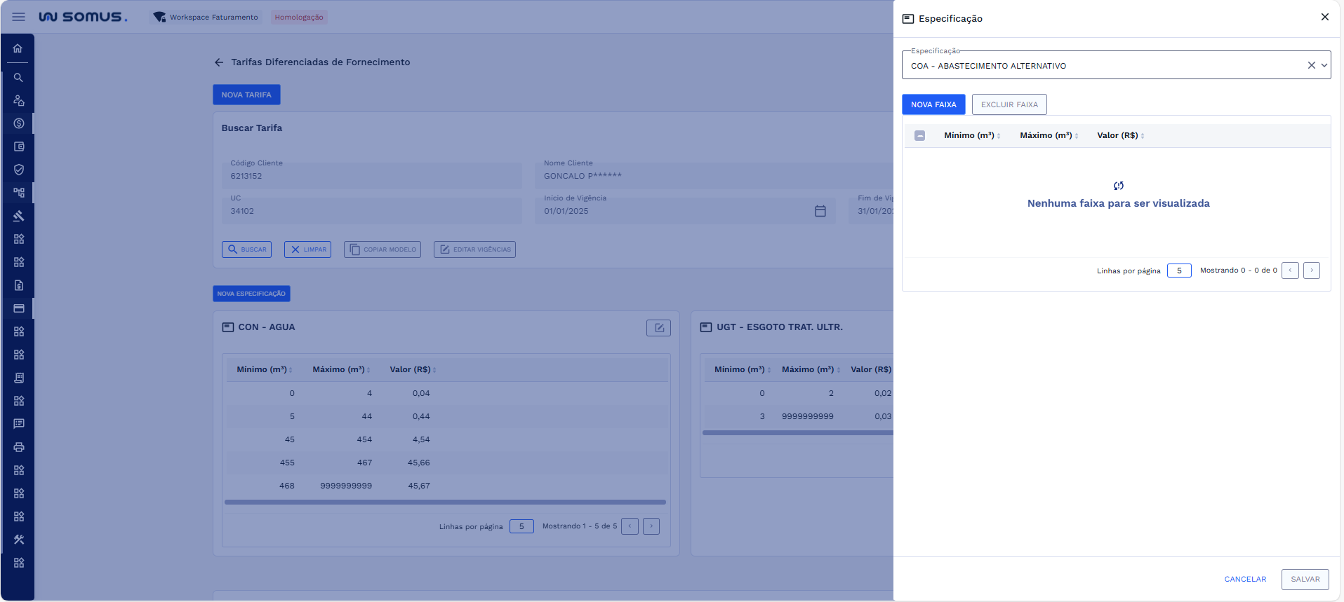The width and height of the screenshot is (1344, 602).
Task: Select the shield checkmark sidebar icon
Action: click(18, 170)
